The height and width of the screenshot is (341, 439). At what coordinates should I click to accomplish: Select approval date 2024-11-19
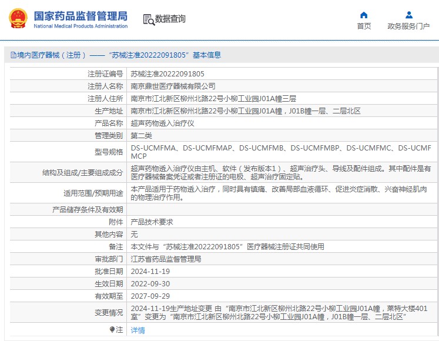coord(150,271)
